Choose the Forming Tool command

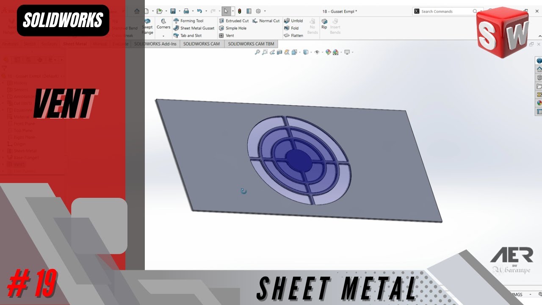coord(188,21)
